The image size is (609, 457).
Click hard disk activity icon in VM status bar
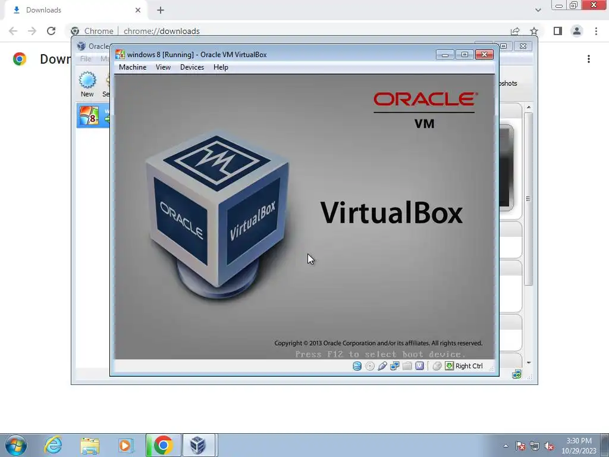(357, 366)
